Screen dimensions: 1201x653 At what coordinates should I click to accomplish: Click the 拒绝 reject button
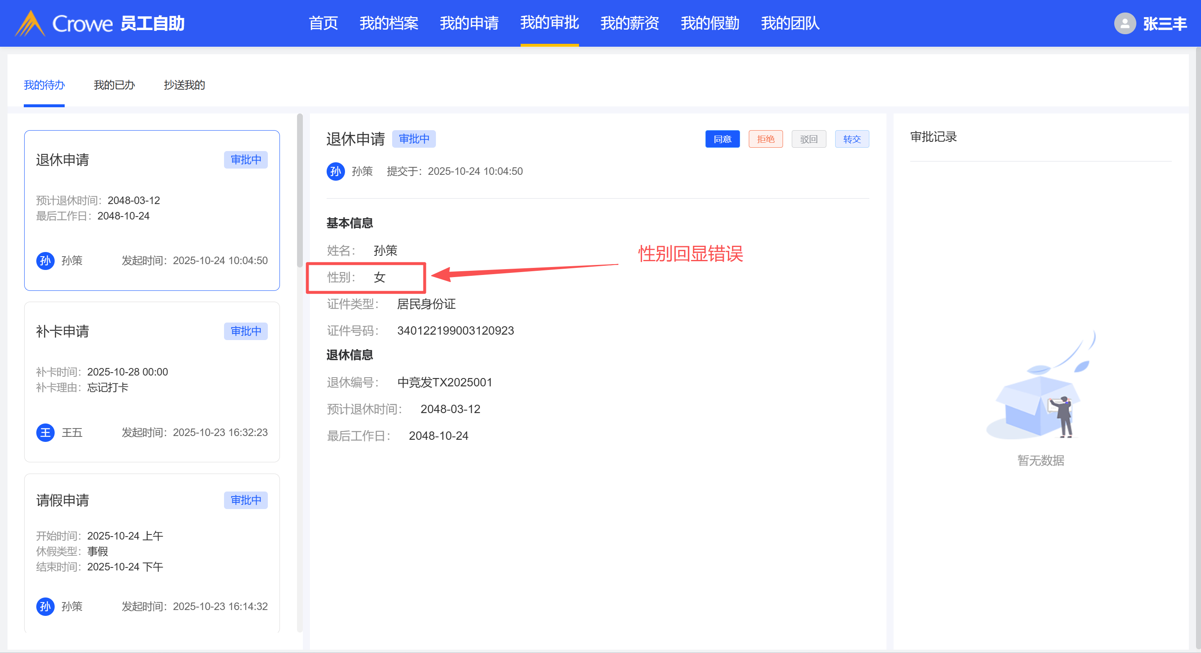click(x=765, y=139)
